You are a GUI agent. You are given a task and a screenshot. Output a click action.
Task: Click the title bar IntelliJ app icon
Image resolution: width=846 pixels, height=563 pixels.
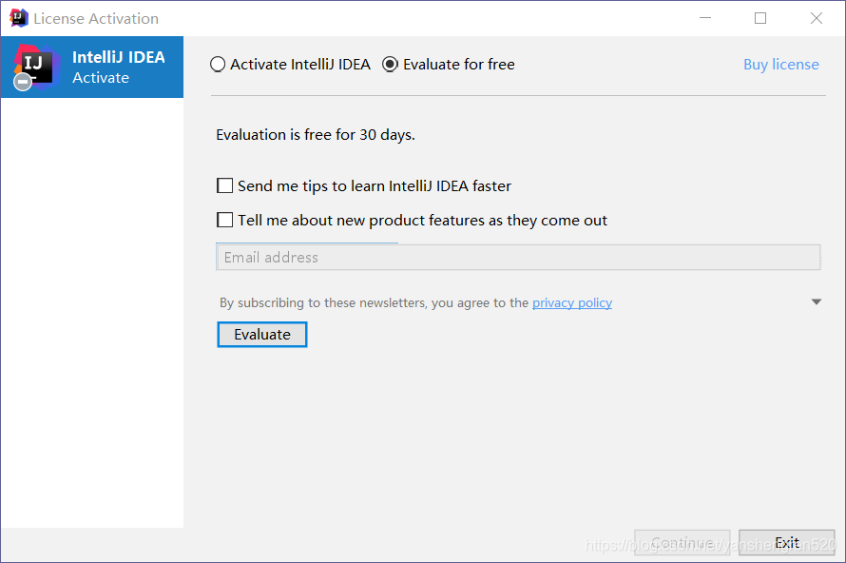click(18, 18)
